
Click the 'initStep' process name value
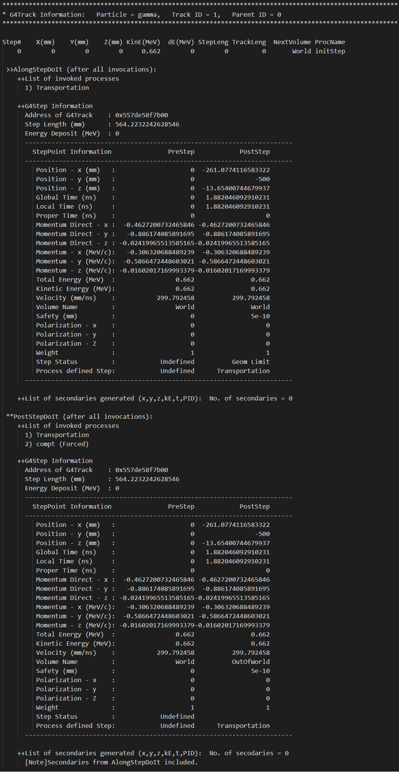(330, 51)
